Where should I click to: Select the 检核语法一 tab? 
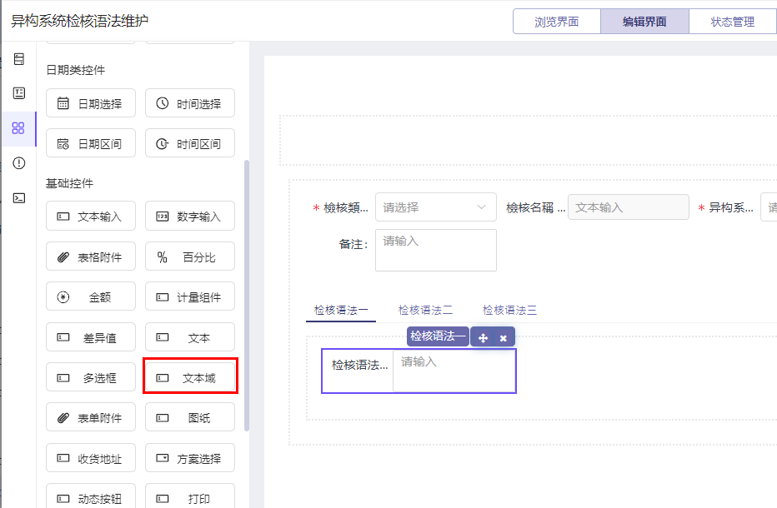pyautogui.click(x=341, y=310)
